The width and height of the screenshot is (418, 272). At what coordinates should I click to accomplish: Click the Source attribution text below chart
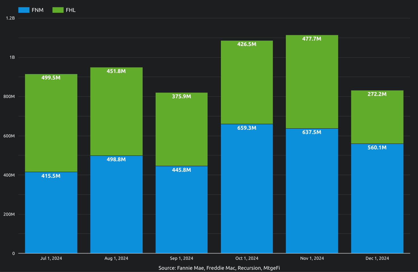coord(219,268)
